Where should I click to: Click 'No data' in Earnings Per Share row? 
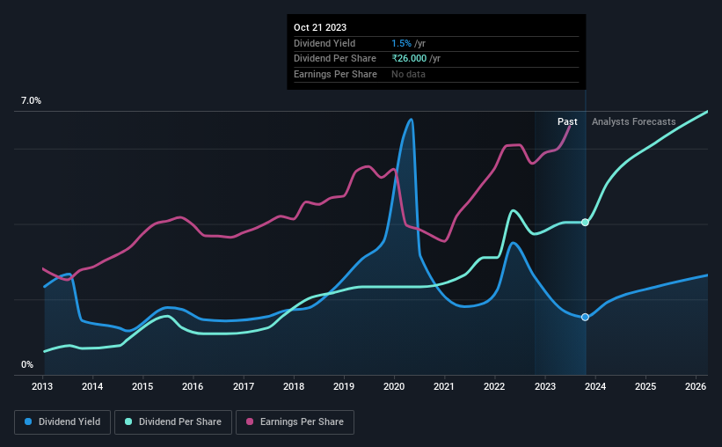[410, 75]
